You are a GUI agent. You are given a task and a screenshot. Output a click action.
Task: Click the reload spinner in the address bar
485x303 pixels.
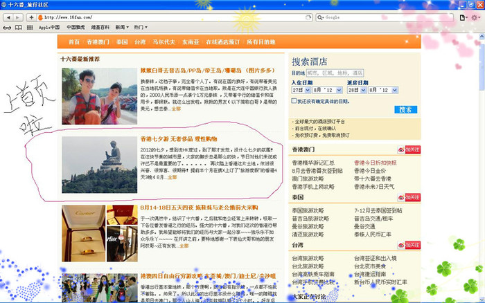point(308,17)
